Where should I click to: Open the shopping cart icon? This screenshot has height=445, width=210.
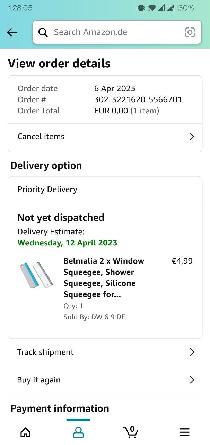(x=131, y=432)
